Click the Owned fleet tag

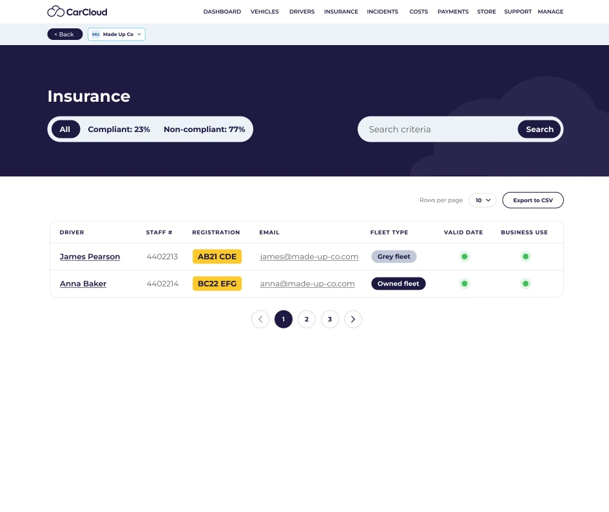tap(398, 284)
